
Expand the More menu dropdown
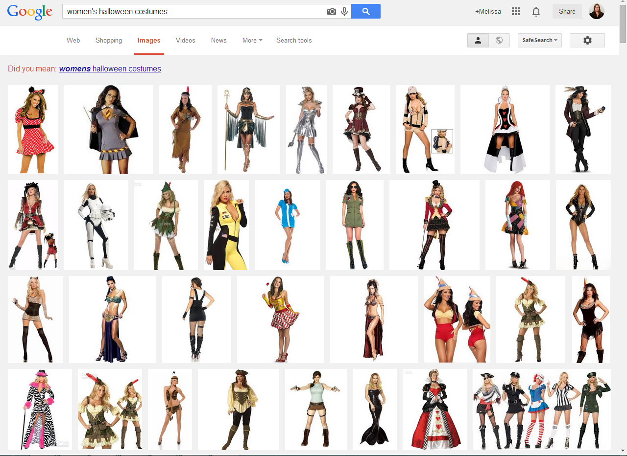click(252, 41)
